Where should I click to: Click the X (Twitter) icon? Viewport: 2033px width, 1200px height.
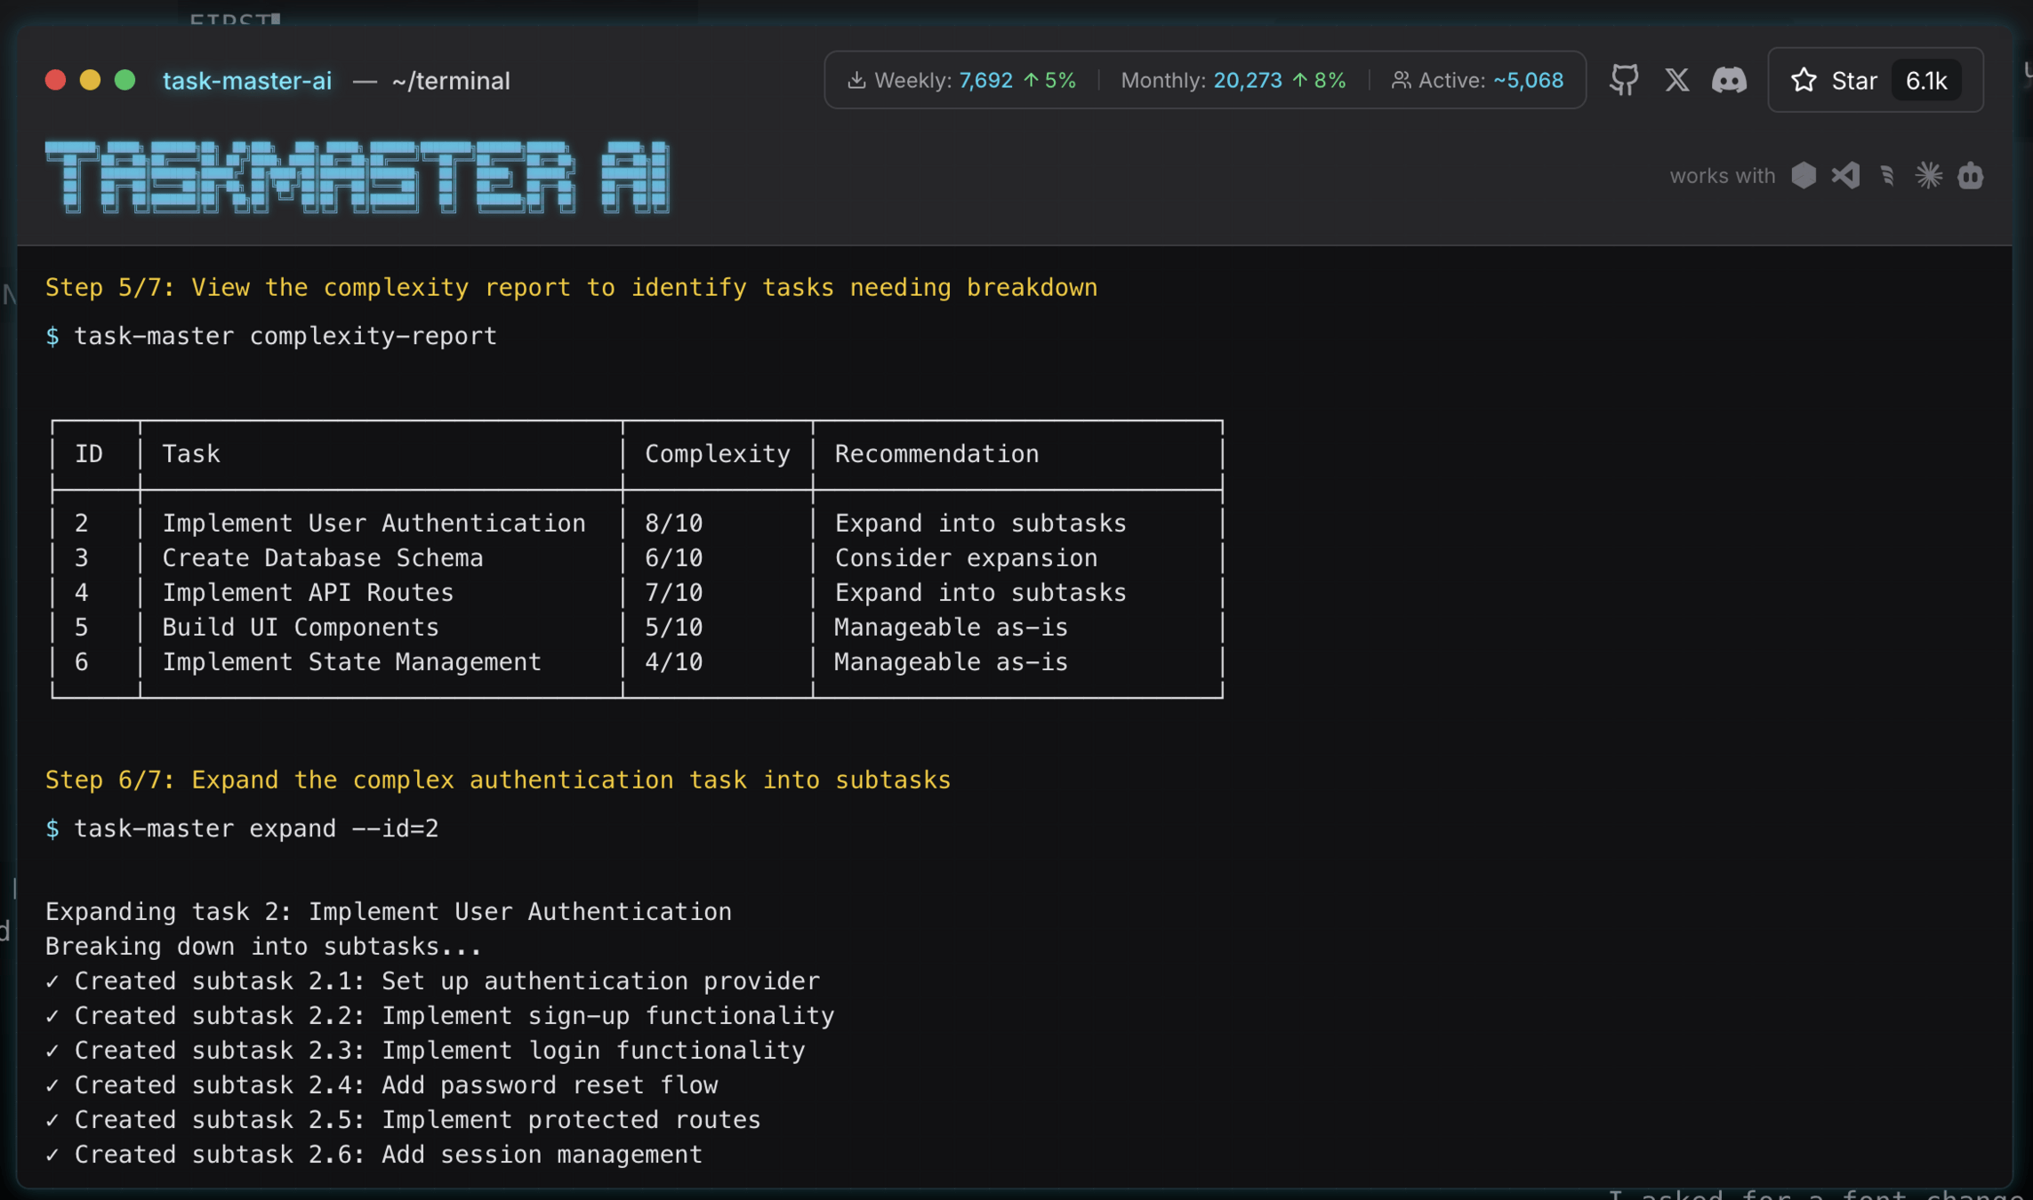pos(1676,80)
